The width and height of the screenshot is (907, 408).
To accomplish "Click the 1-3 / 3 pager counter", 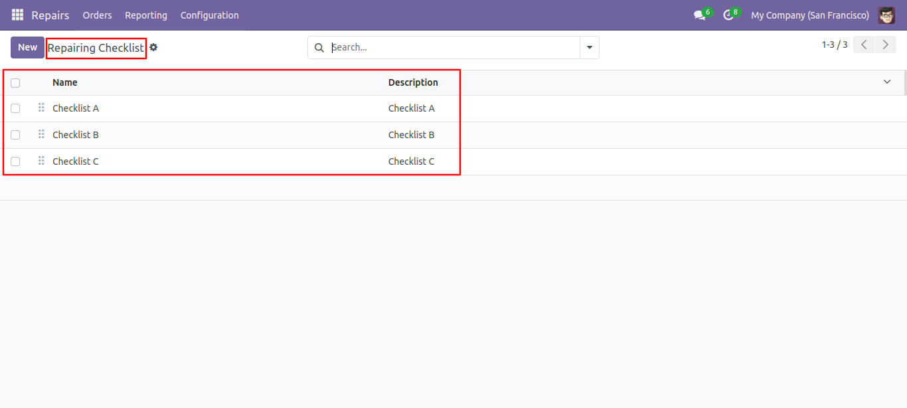I will point(835,45).
